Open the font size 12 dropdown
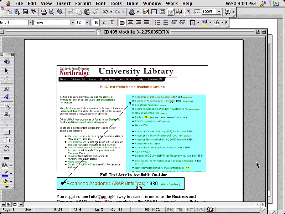Viewport: 285px width, 214px height. click(x=87, y=22)
